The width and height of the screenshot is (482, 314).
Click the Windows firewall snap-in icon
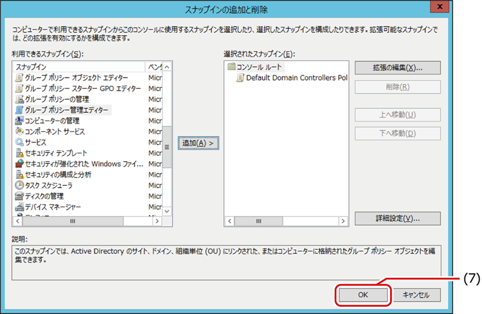coord(19,164)
